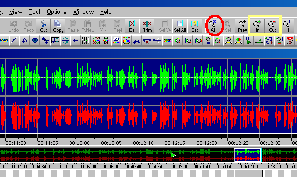Zoom to show all with the All button
Image resolution: width=297 pixels, height=177 pixels.
(213, 26)
